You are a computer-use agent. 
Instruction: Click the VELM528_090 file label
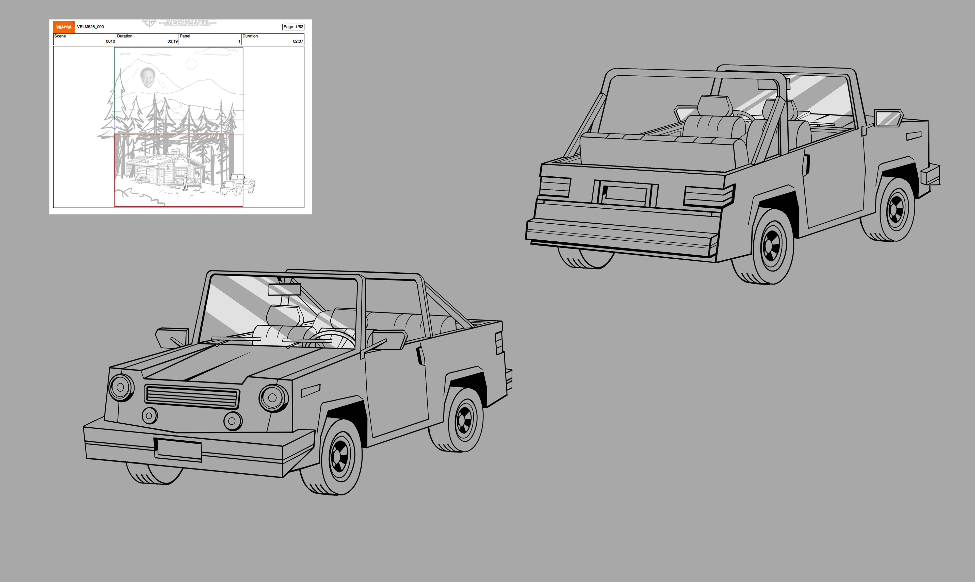[x=90, y=27]
